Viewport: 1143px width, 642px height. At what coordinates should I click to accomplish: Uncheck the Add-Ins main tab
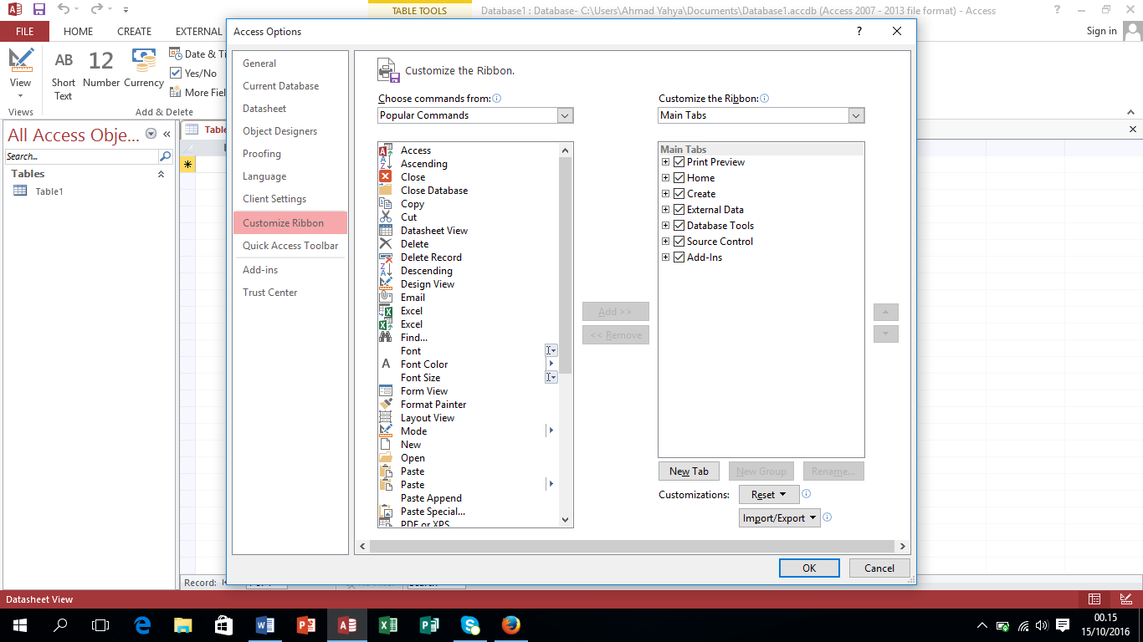click(x=679, y=257)
